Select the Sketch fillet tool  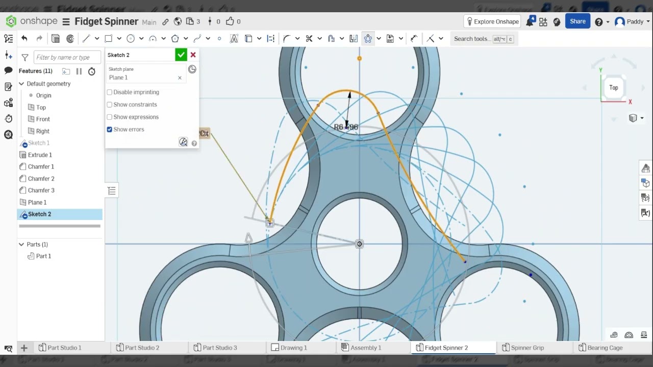(287, 39)
